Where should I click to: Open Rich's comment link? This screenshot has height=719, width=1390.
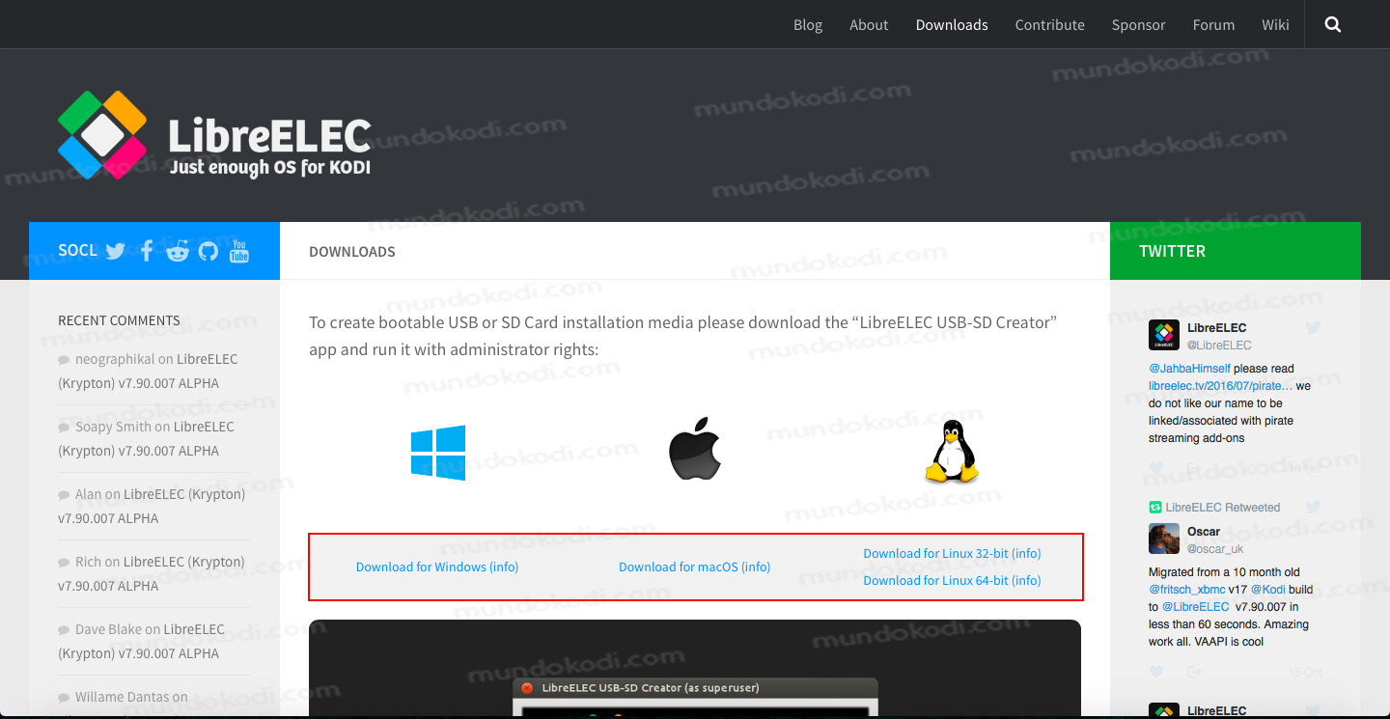pyautogui.click(x=152, y=574)
